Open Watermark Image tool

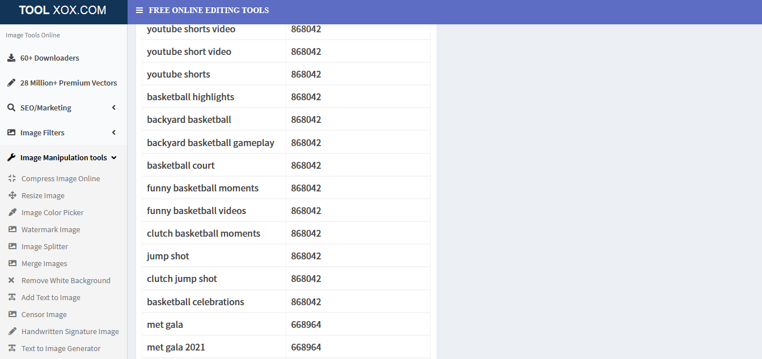pyautogui.click(x=51, y=229)
